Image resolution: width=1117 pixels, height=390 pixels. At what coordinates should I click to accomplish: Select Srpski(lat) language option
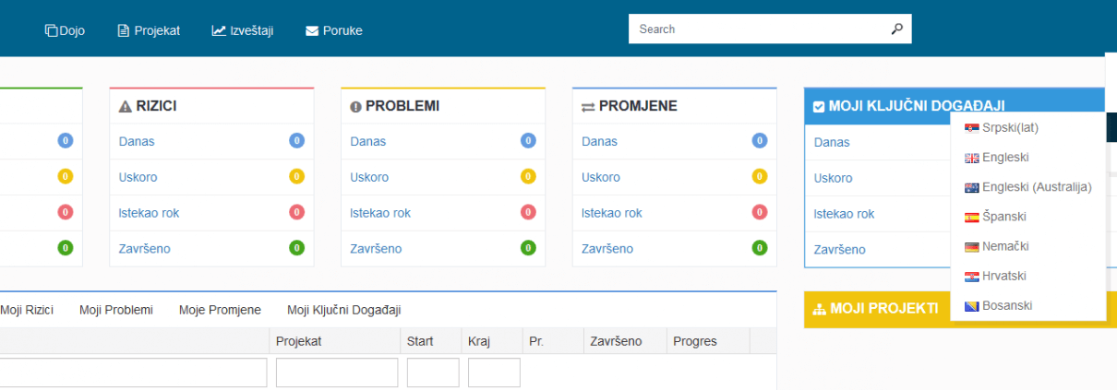tap(1010, 127)
